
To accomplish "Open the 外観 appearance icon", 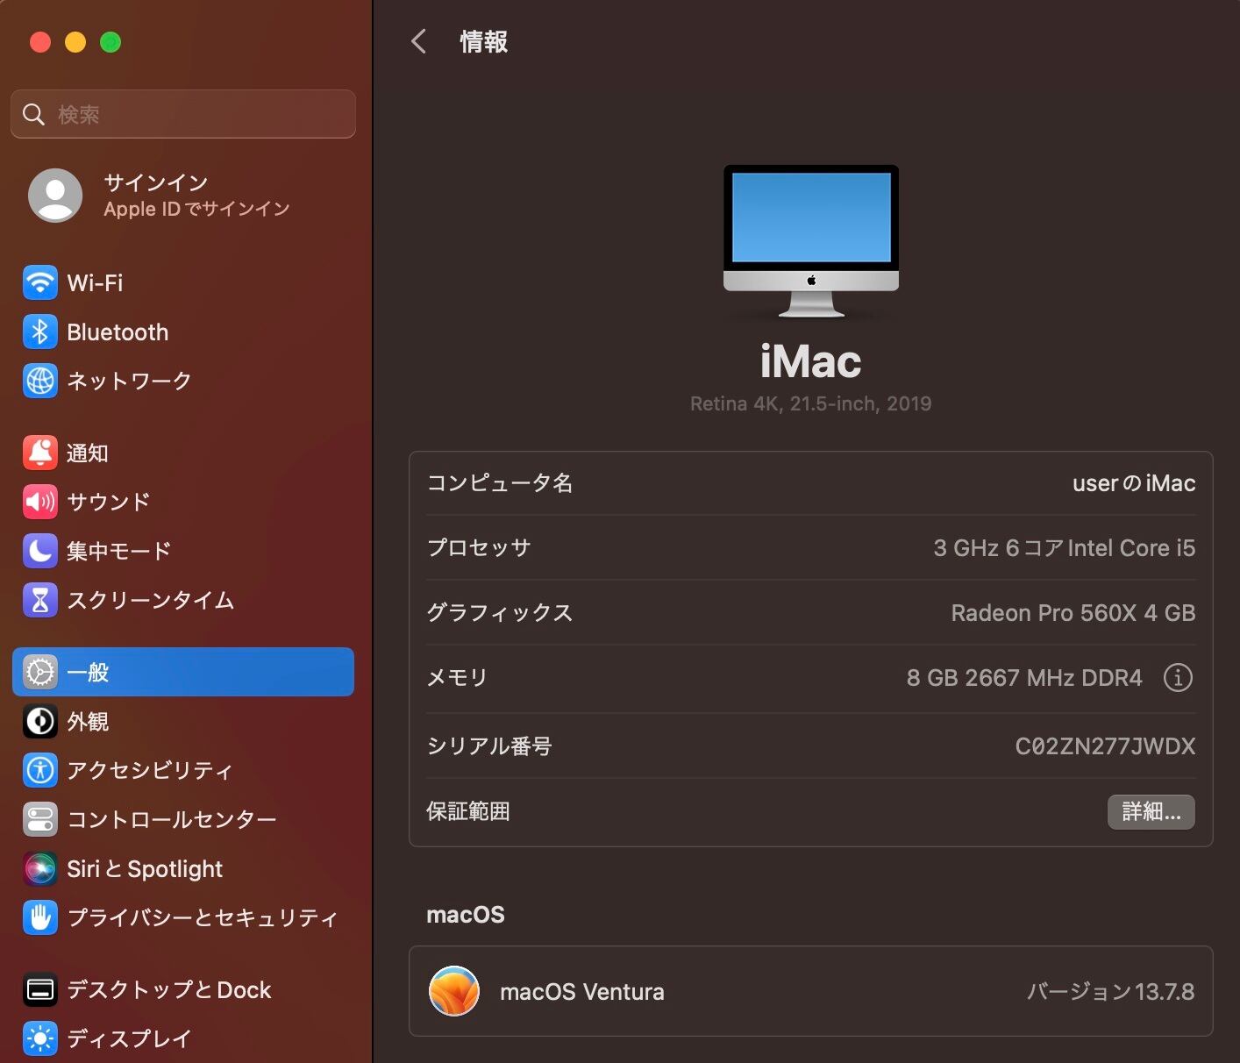I will (x=40, y=721).
